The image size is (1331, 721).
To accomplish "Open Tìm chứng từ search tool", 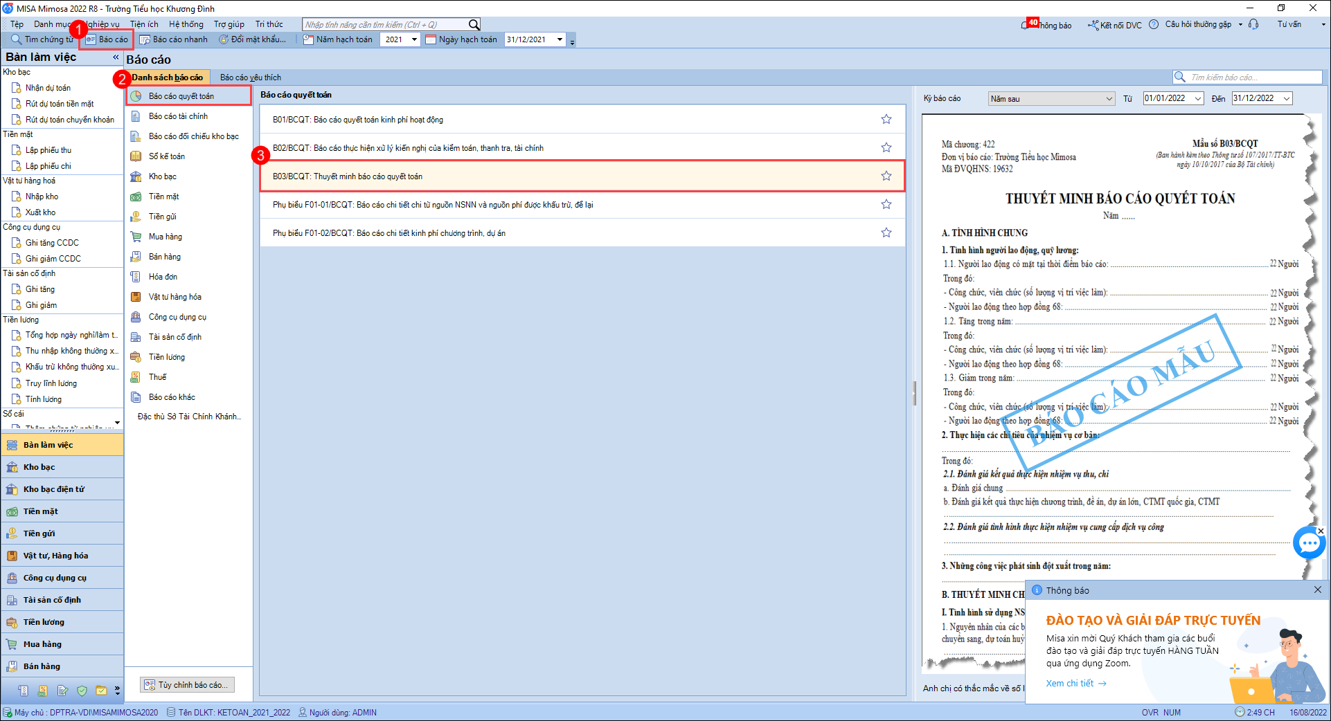I will point(42,39).
